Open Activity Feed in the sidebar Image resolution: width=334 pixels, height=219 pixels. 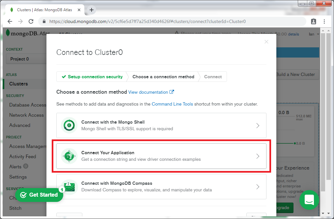coord(23,157)
